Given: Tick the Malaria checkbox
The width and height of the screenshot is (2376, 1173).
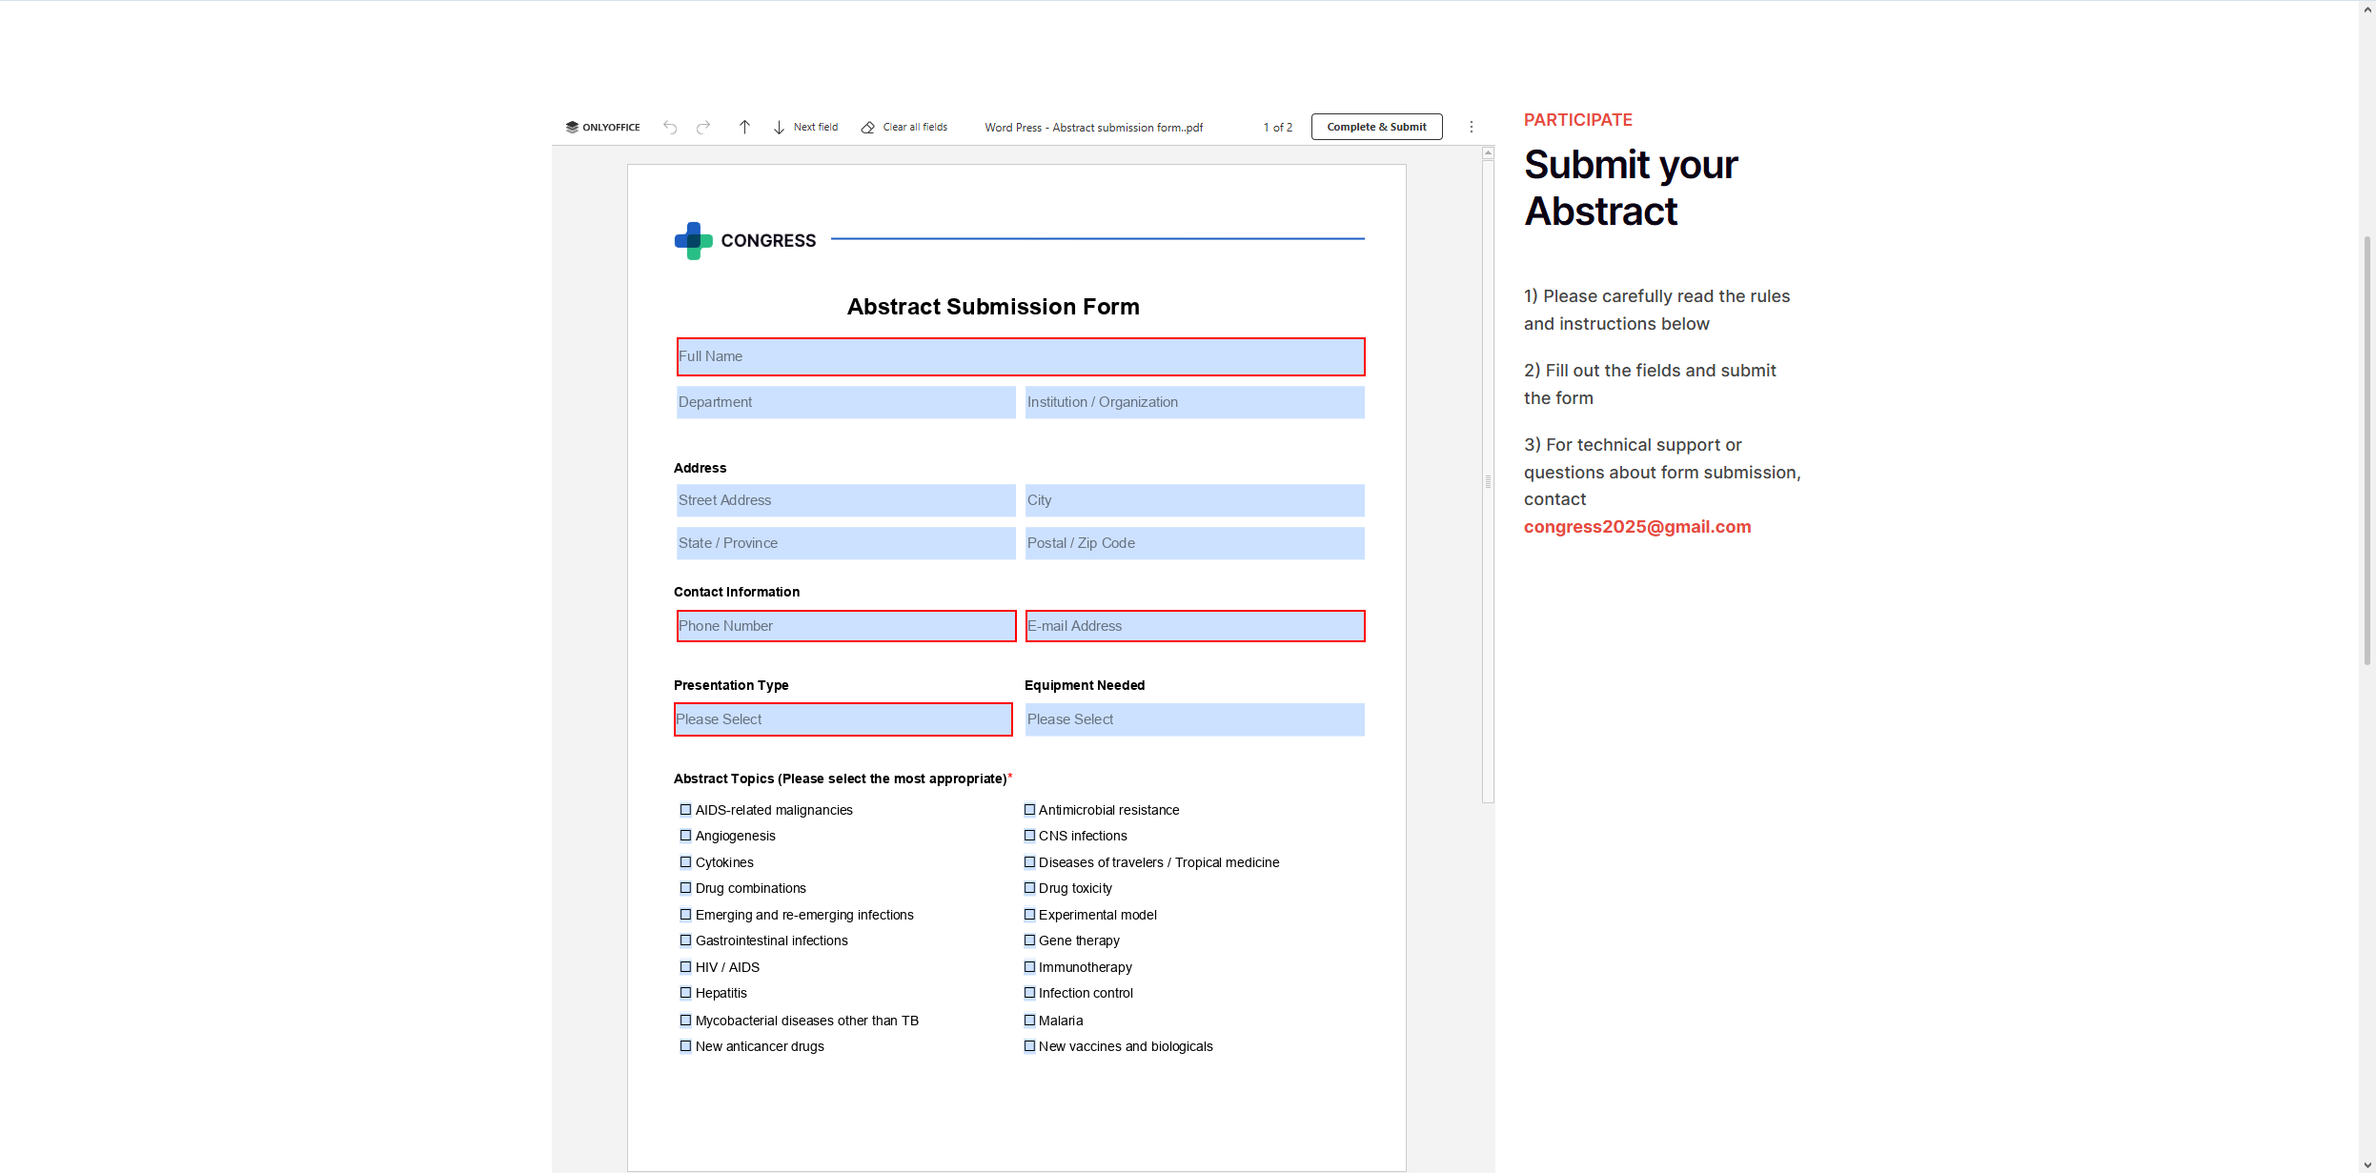Looking at the screenshot, I should [1029, 1021].
